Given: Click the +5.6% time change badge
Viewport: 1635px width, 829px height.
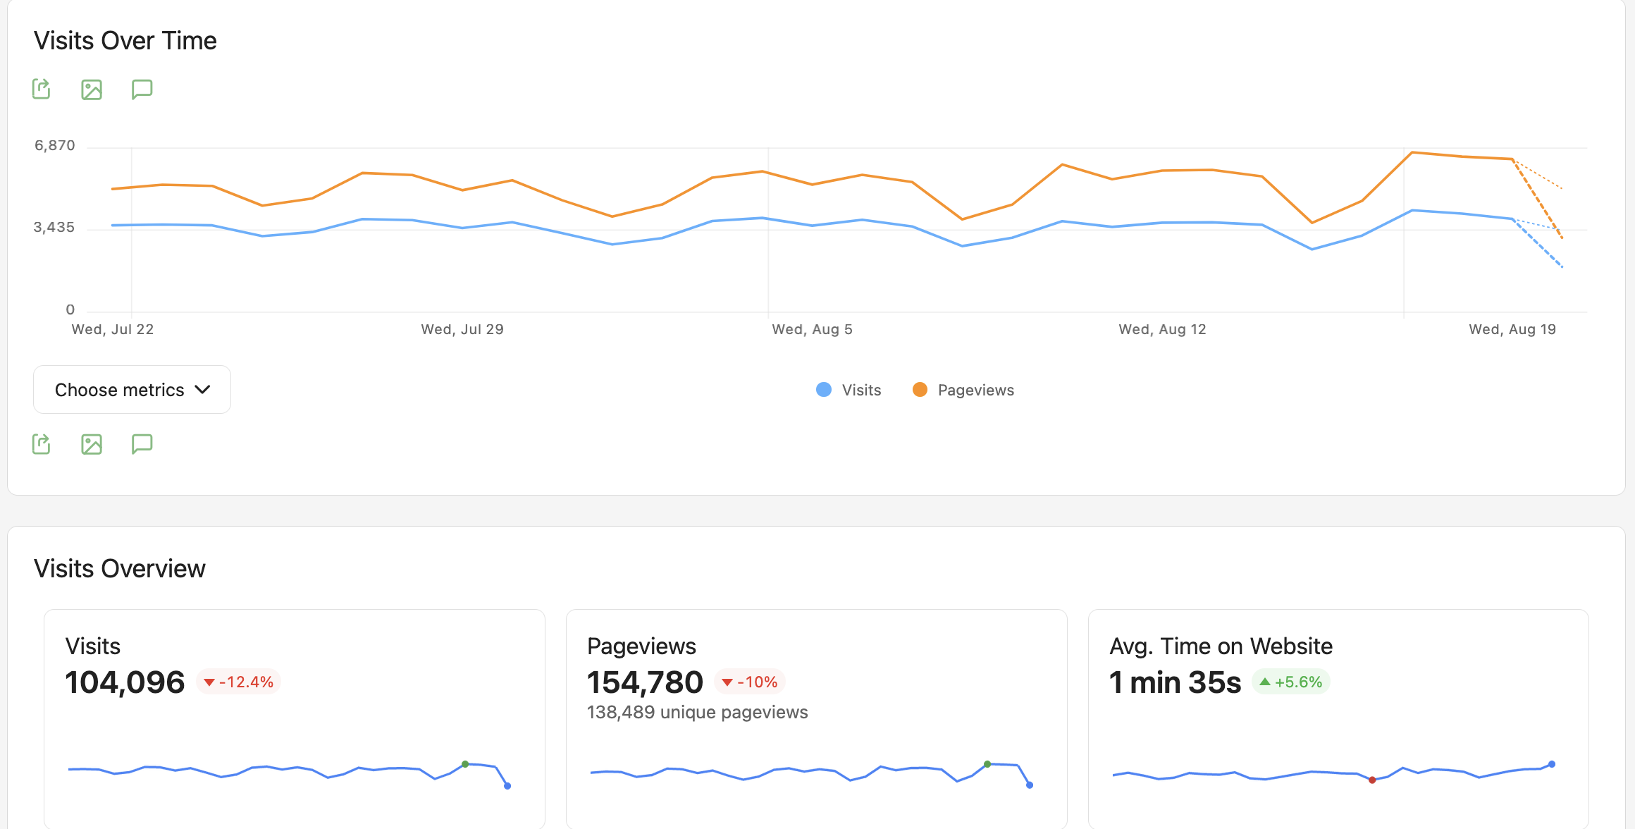Looking at the screenshot, I should (1291, 682).
